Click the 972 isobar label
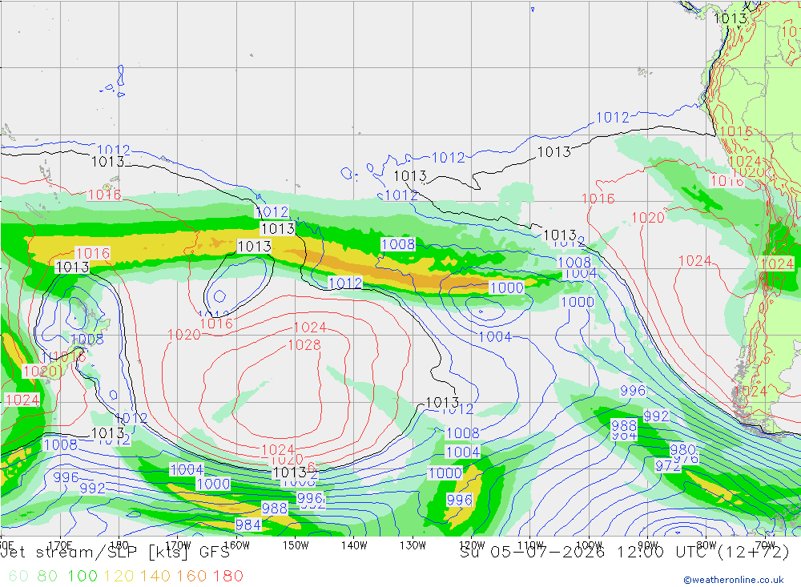This screenshot has width=801, height=587. (668, 466)
